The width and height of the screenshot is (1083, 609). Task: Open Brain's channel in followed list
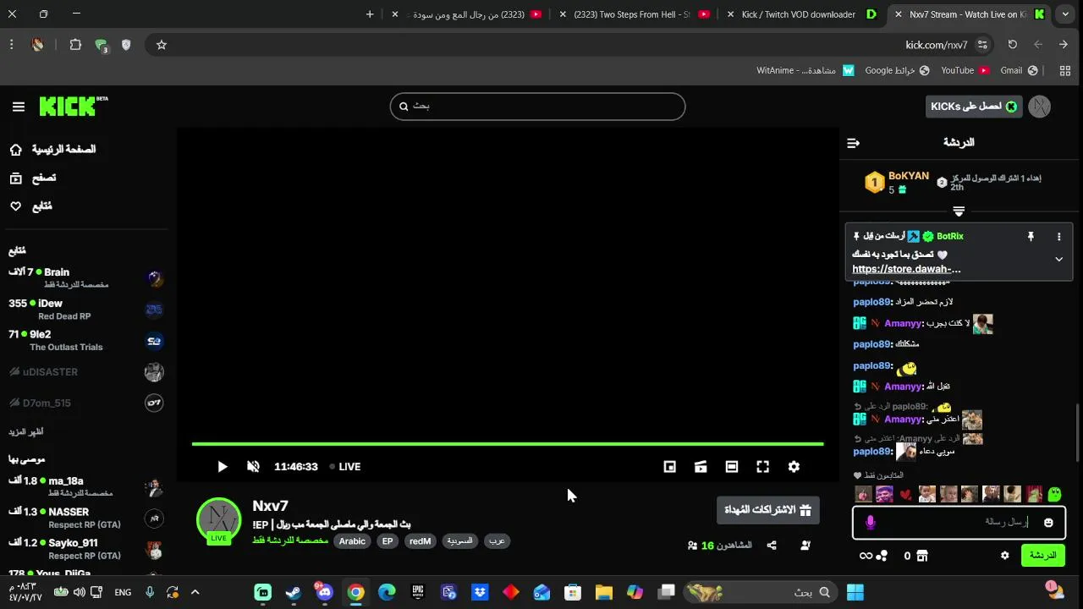point(85,278)
